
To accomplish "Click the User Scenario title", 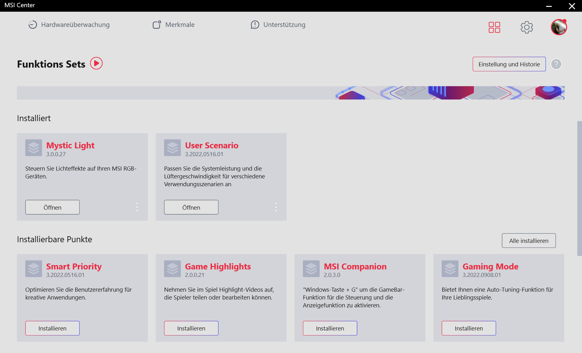I will point(212,145).
